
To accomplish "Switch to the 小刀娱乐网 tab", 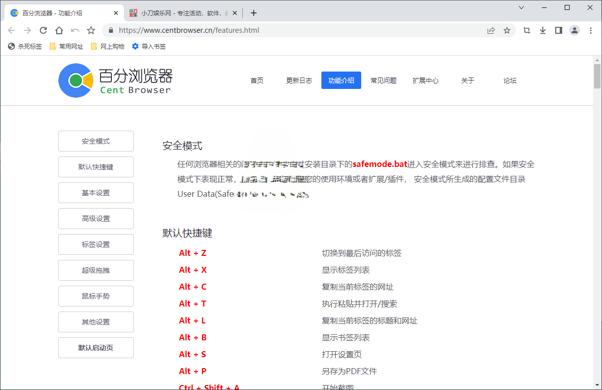I will (x=182, y=13).
